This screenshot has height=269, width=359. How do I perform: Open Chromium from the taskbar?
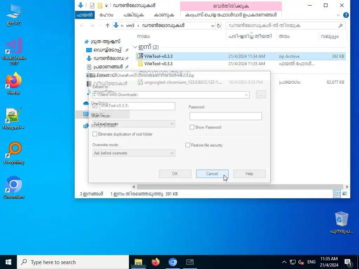172,262
